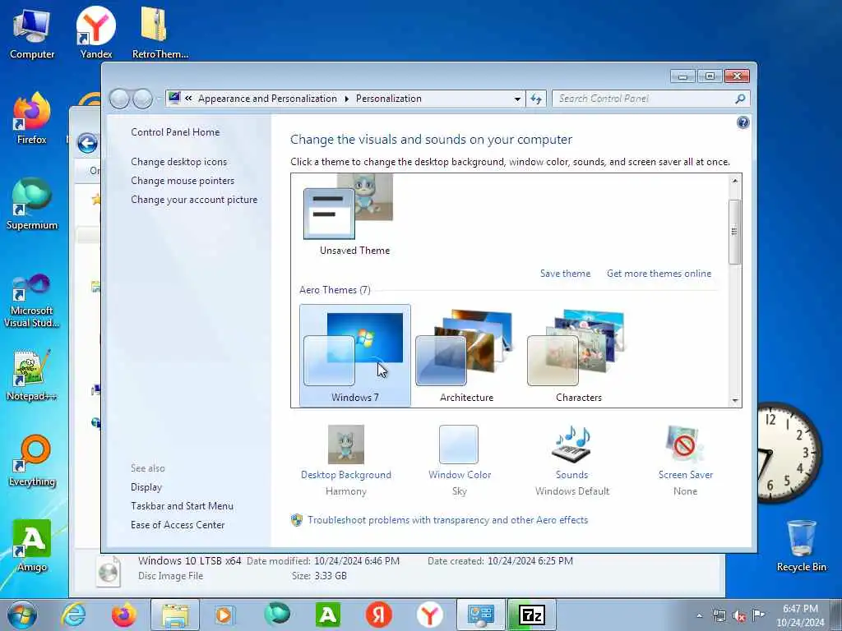This screenshot has width=842, height=631.
Task: Click the theme list scroll down arrow
Action: coord(734,401)
